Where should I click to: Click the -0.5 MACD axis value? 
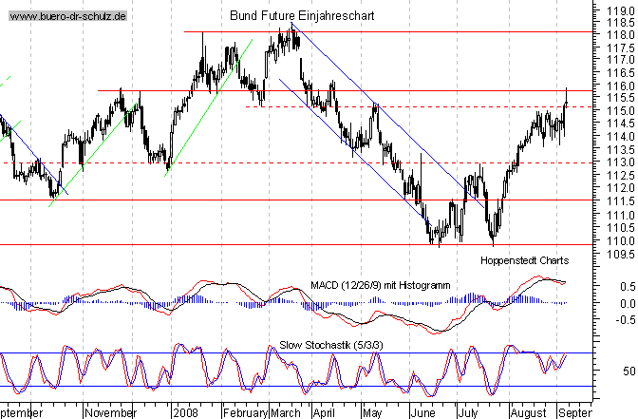[625, 320]
